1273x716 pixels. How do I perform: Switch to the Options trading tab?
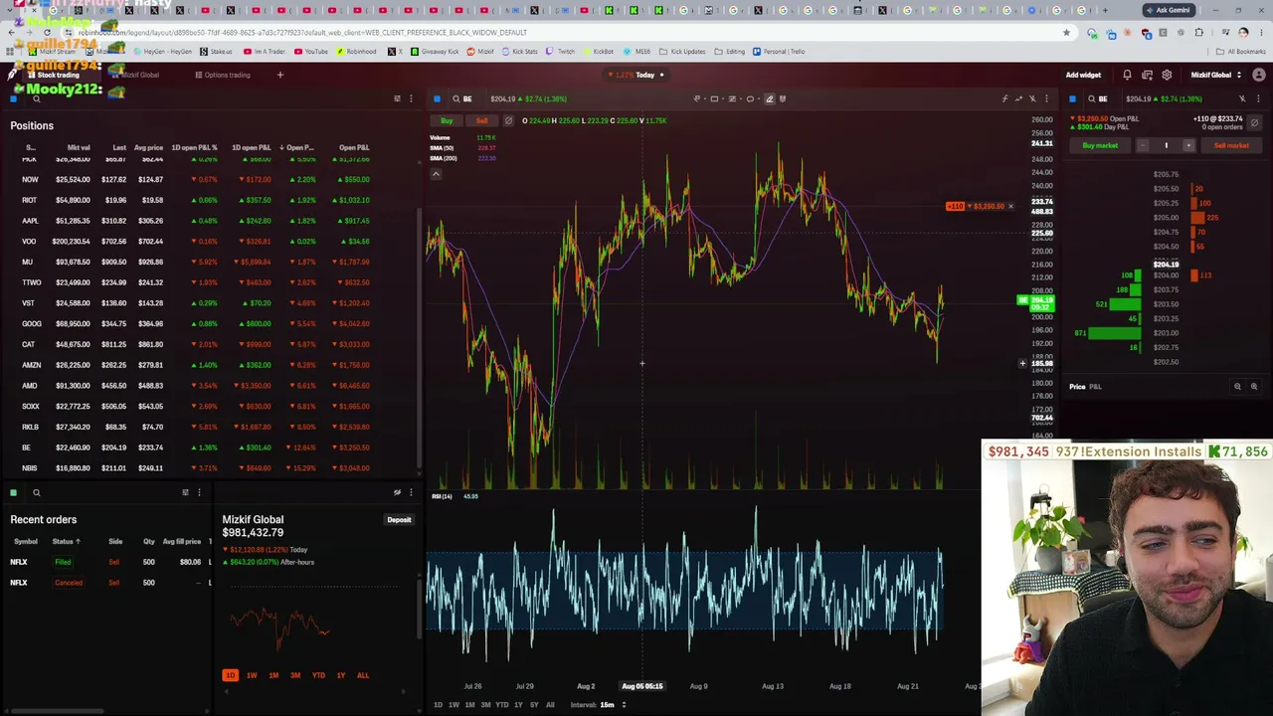tap(223, 75)
